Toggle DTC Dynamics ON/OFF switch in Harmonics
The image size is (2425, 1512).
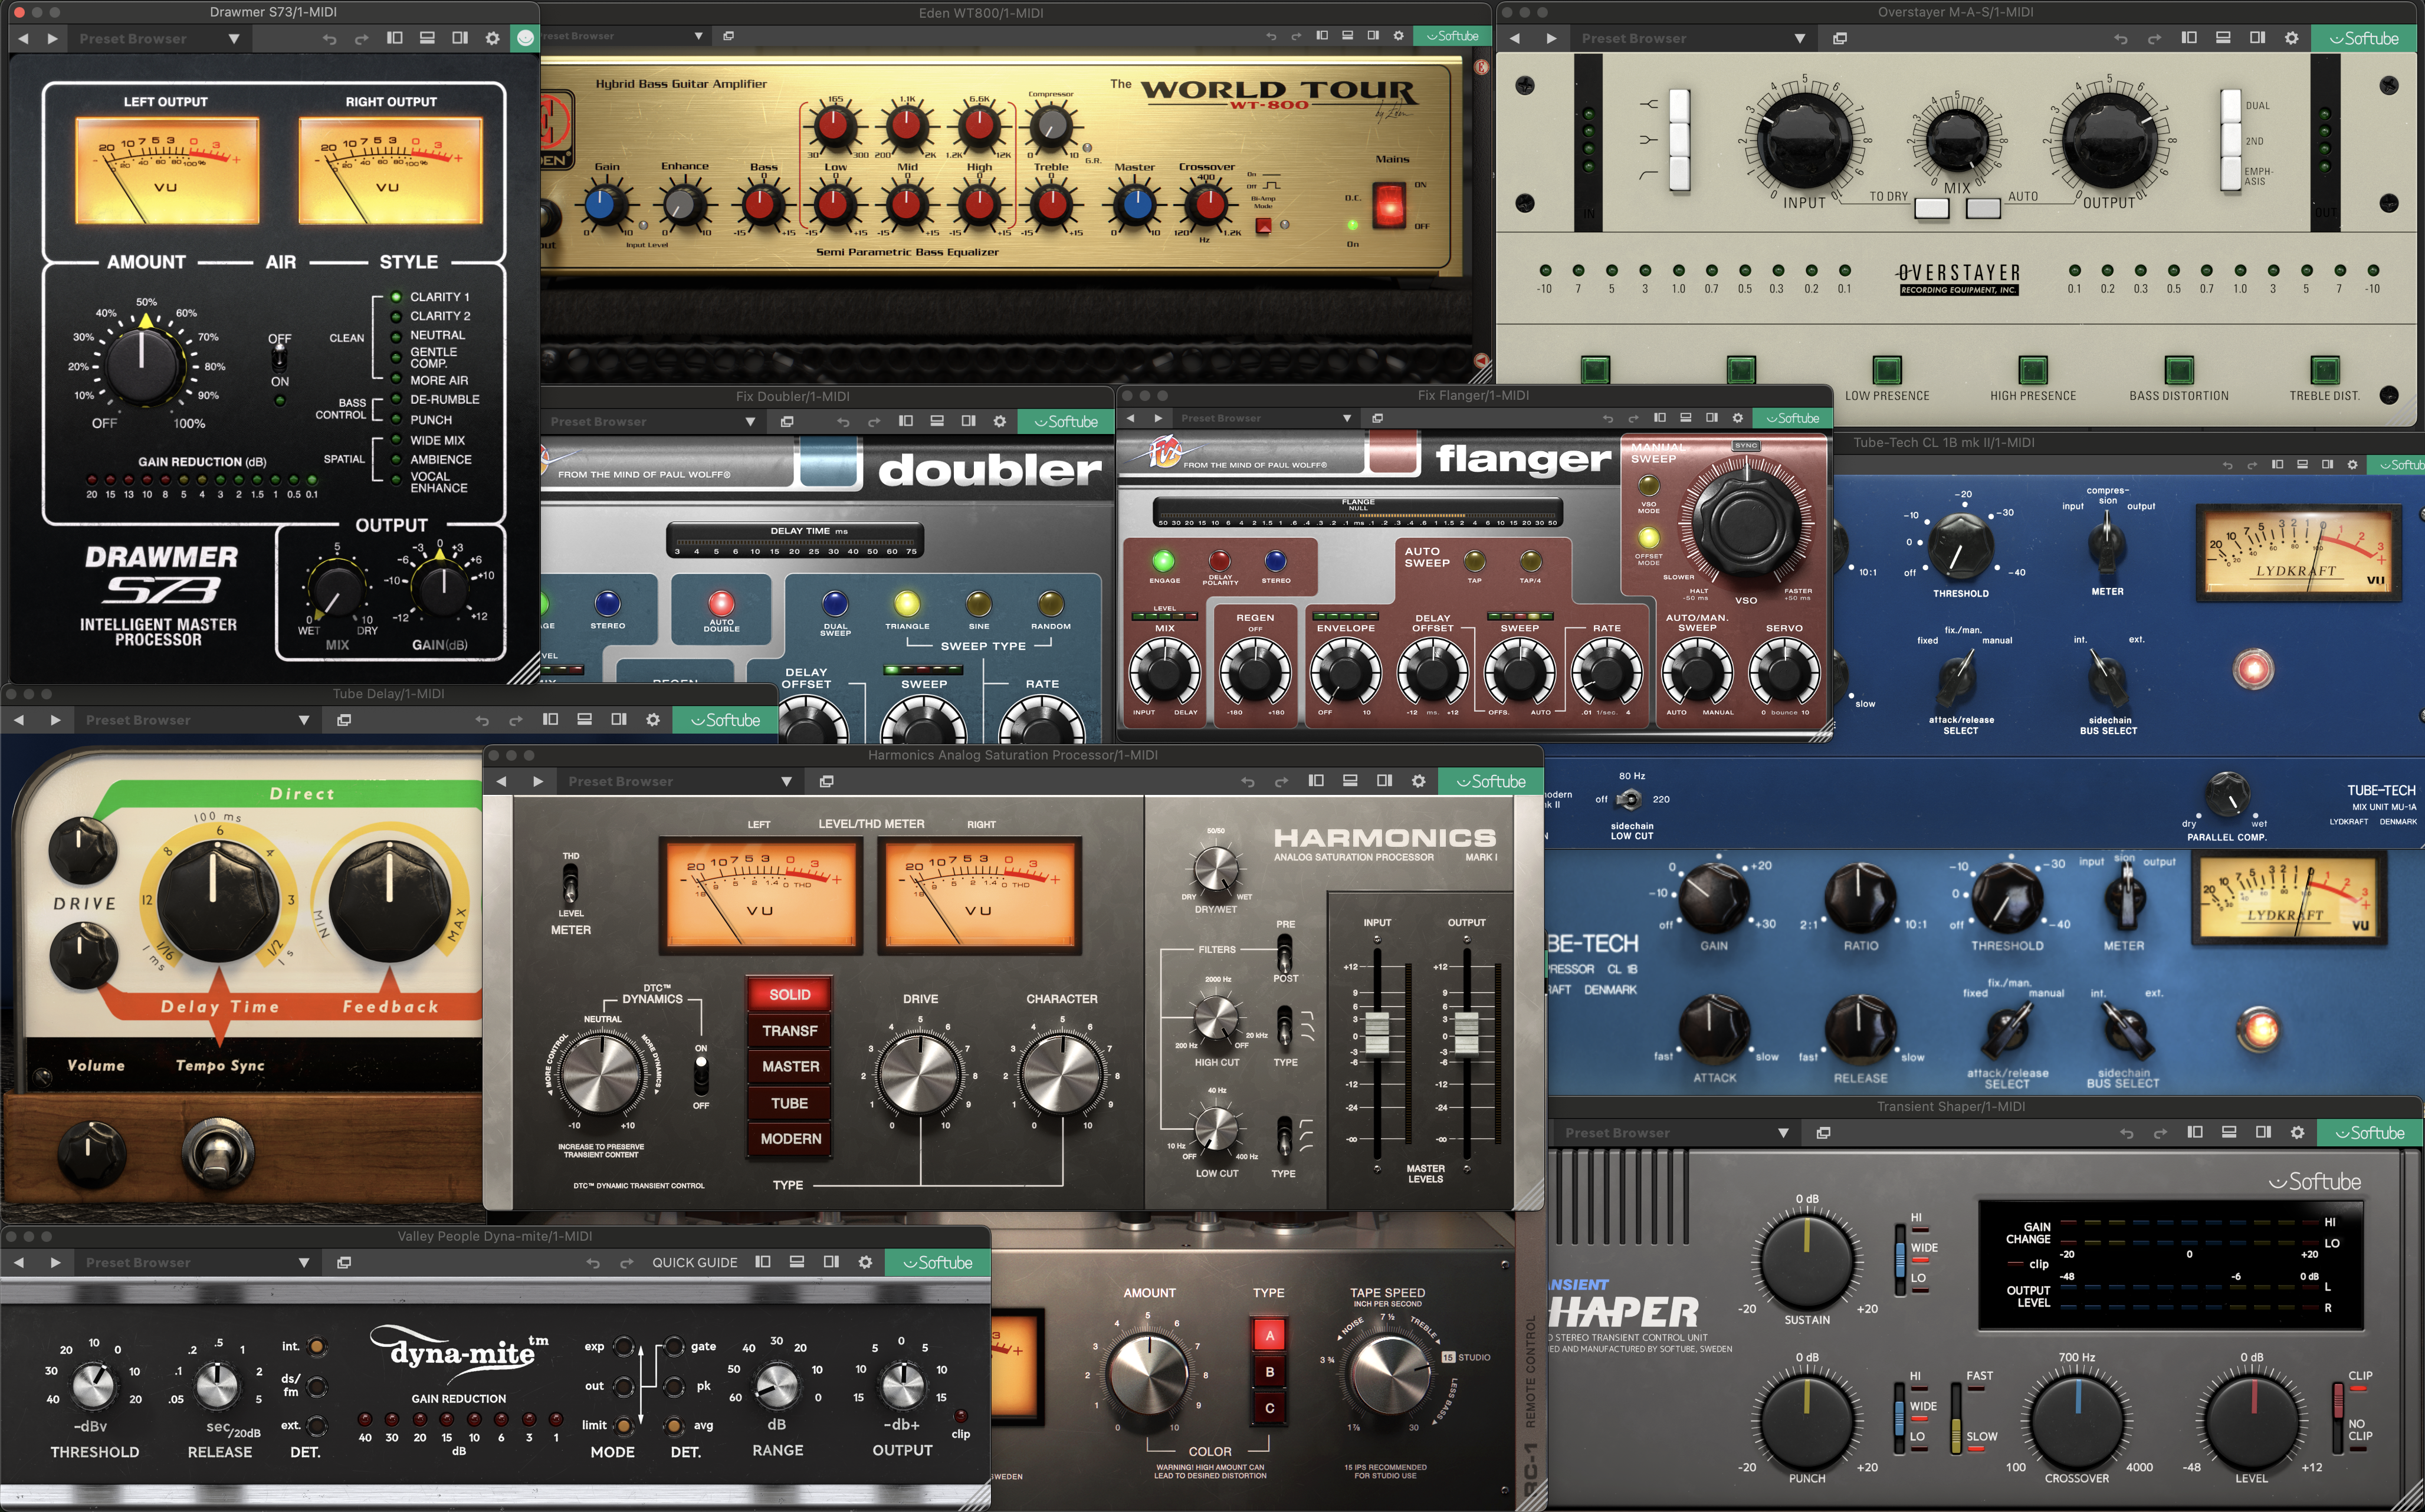pyautogui.click(x=701, y=1076)
